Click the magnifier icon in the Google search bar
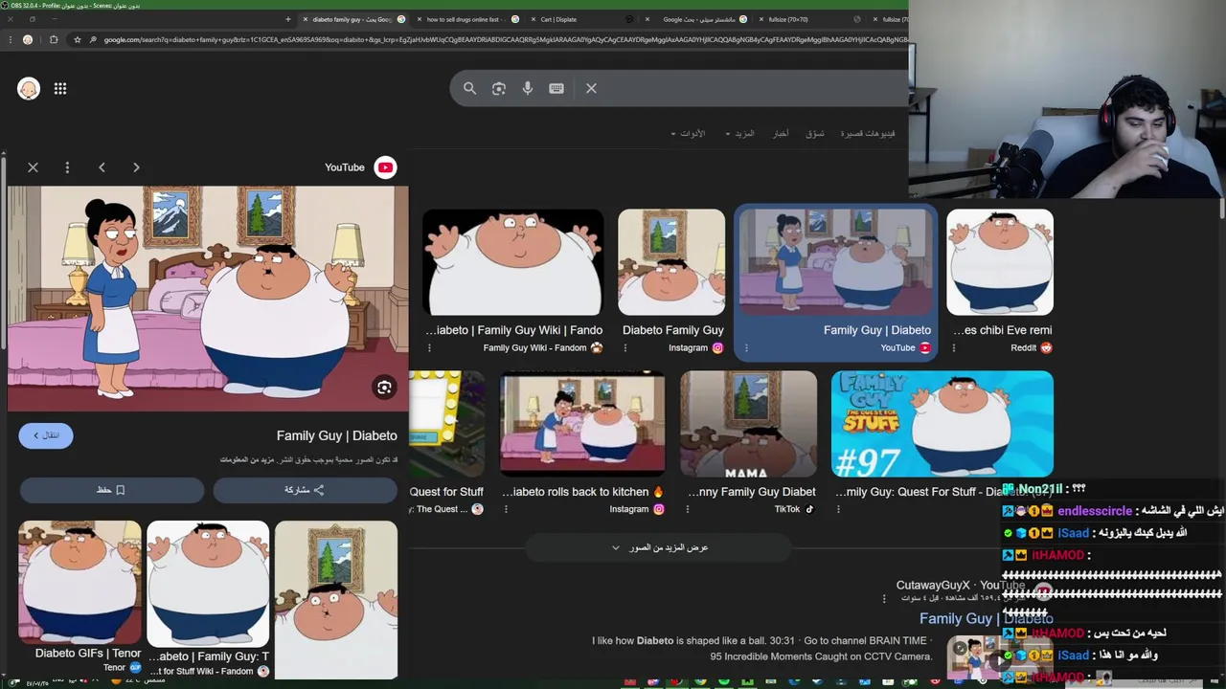The width and height of the screenshot is (1226, 689). (469, 88)
